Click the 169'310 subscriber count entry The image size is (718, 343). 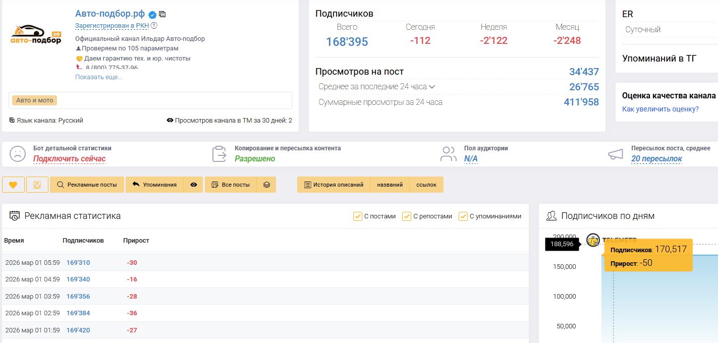tap(78, 262)
